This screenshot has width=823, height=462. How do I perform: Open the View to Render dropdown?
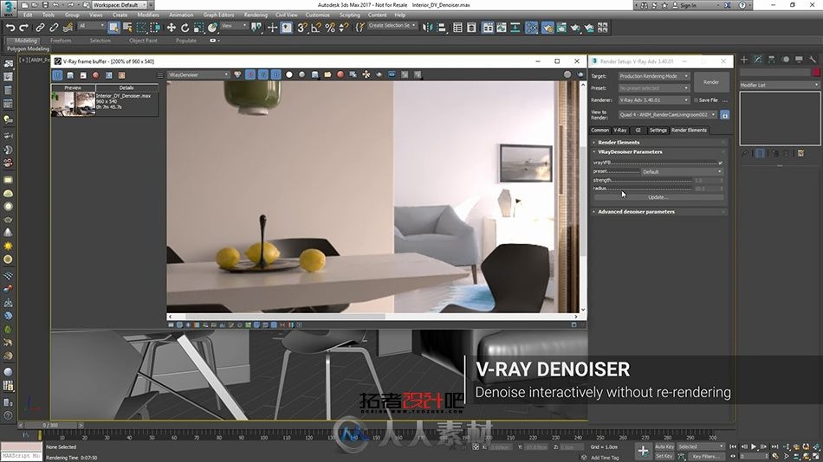(667, 114)
